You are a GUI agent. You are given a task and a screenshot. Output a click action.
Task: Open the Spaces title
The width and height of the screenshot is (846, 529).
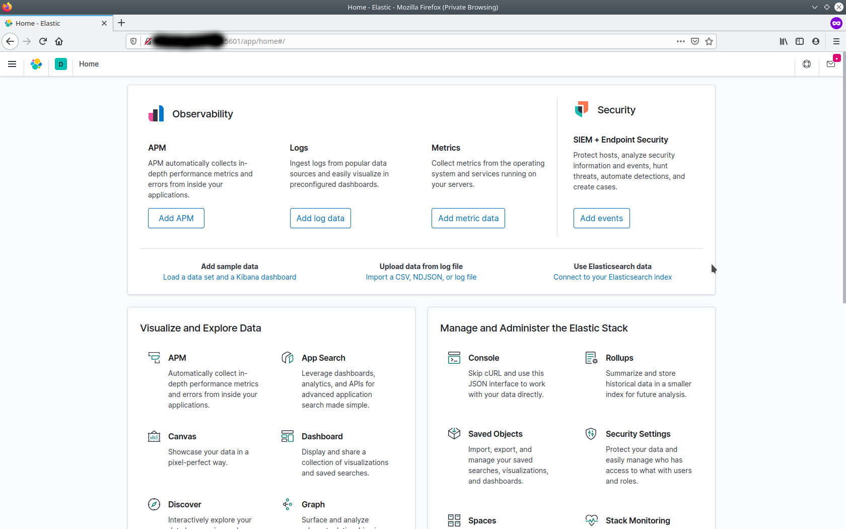[482, 520]
